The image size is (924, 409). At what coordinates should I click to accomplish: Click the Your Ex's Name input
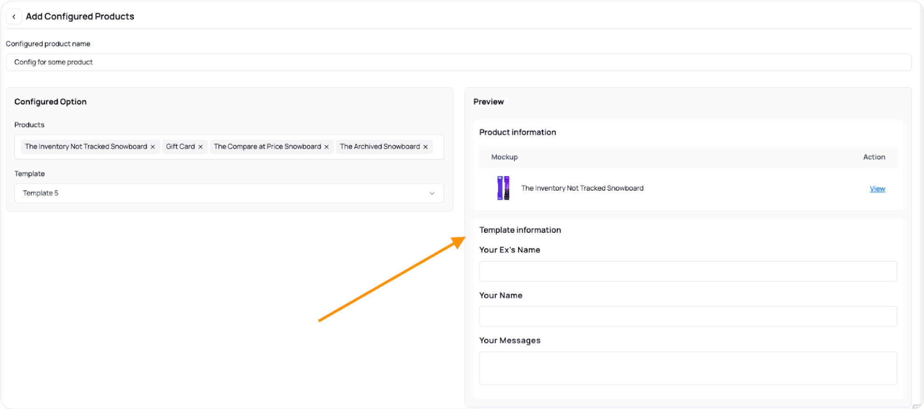[688, 271]
